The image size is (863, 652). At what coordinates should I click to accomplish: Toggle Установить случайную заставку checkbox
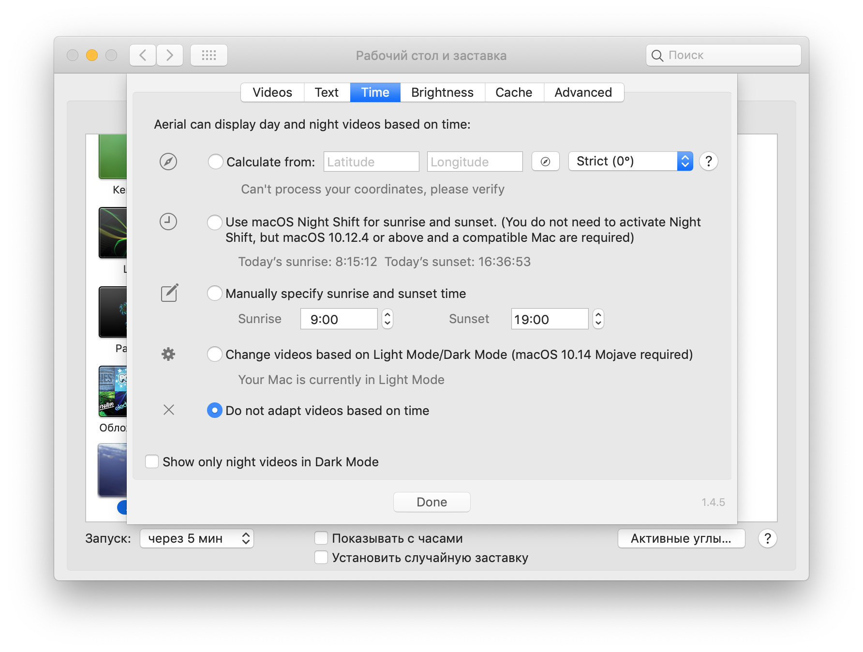(x=321, y=557)
